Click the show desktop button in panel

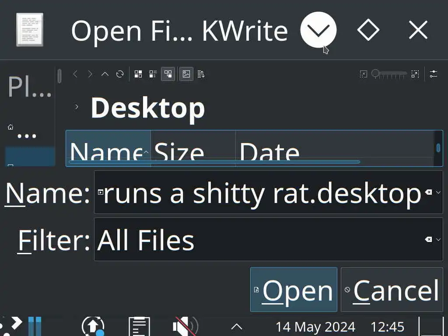coord(431,326)
